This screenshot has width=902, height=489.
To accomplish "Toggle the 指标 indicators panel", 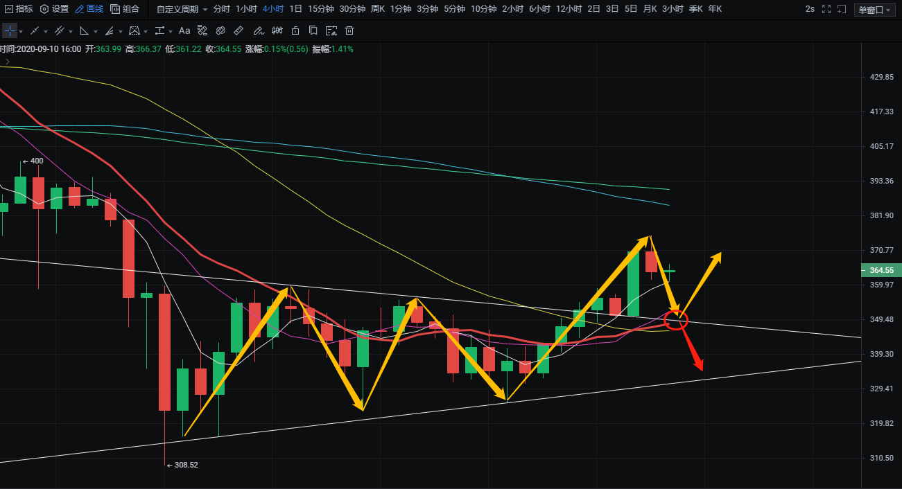I will (19, 9).
